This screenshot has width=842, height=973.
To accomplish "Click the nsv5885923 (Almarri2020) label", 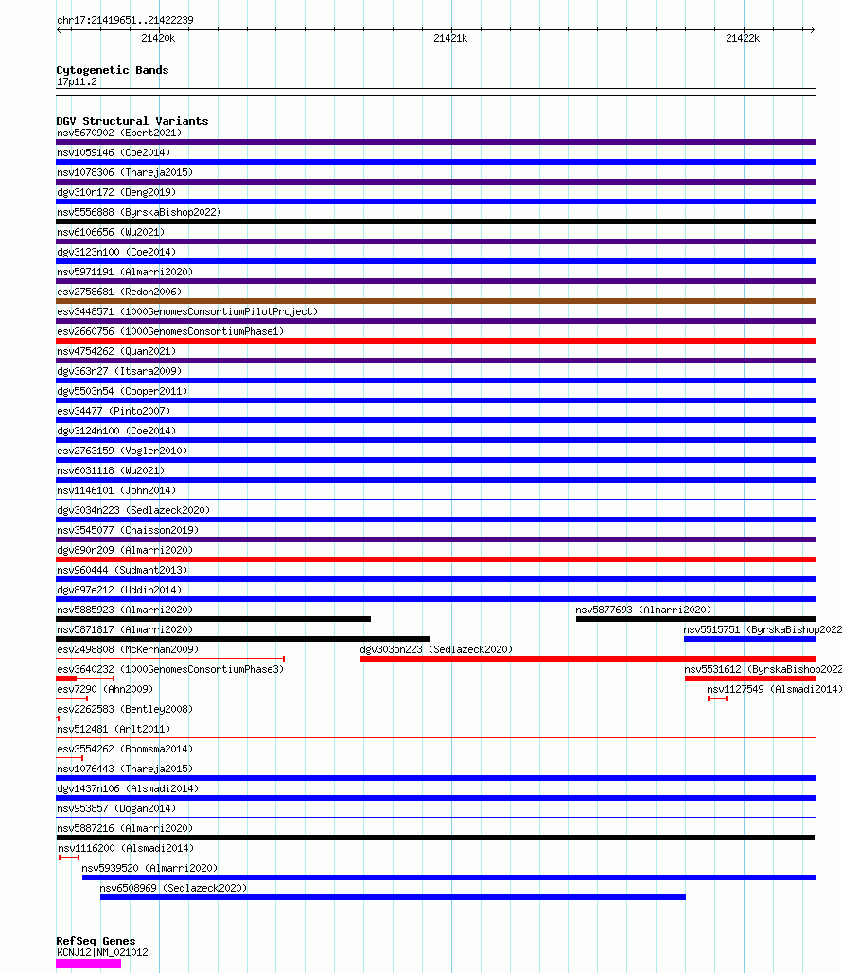I will [x=125, y=610].
